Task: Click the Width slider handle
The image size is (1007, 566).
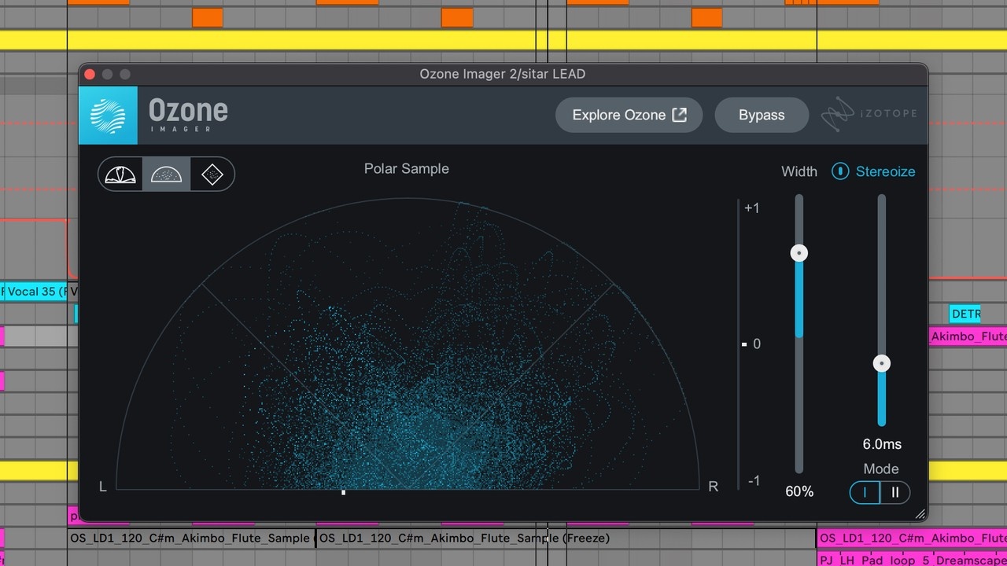Action: click(799, 253)
